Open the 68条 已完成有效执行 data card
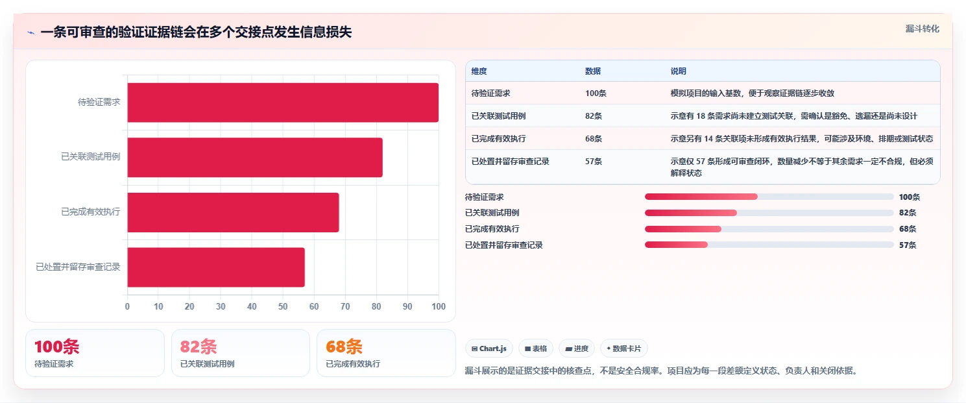 tap(386, 353)
